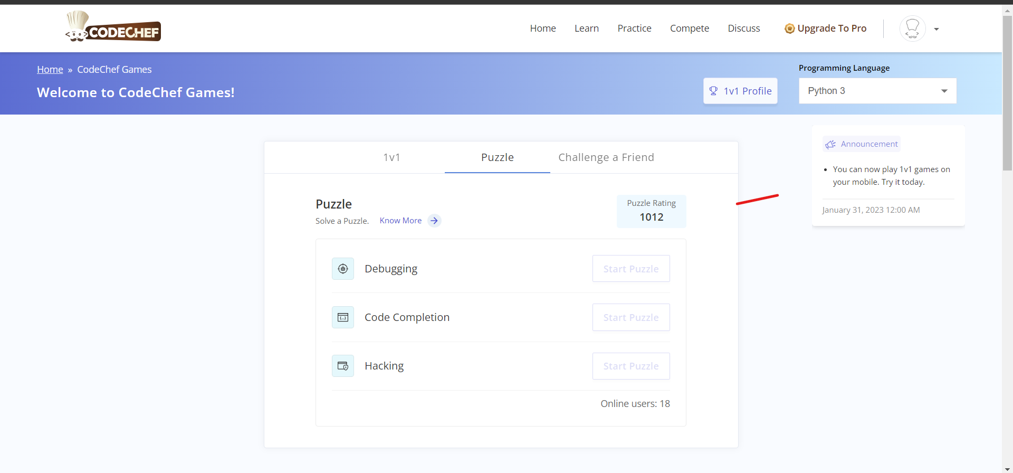This screenshot has width=1013, height=473.
Task: Click the Puzzle Rating 1012 box
Action: 652,211
